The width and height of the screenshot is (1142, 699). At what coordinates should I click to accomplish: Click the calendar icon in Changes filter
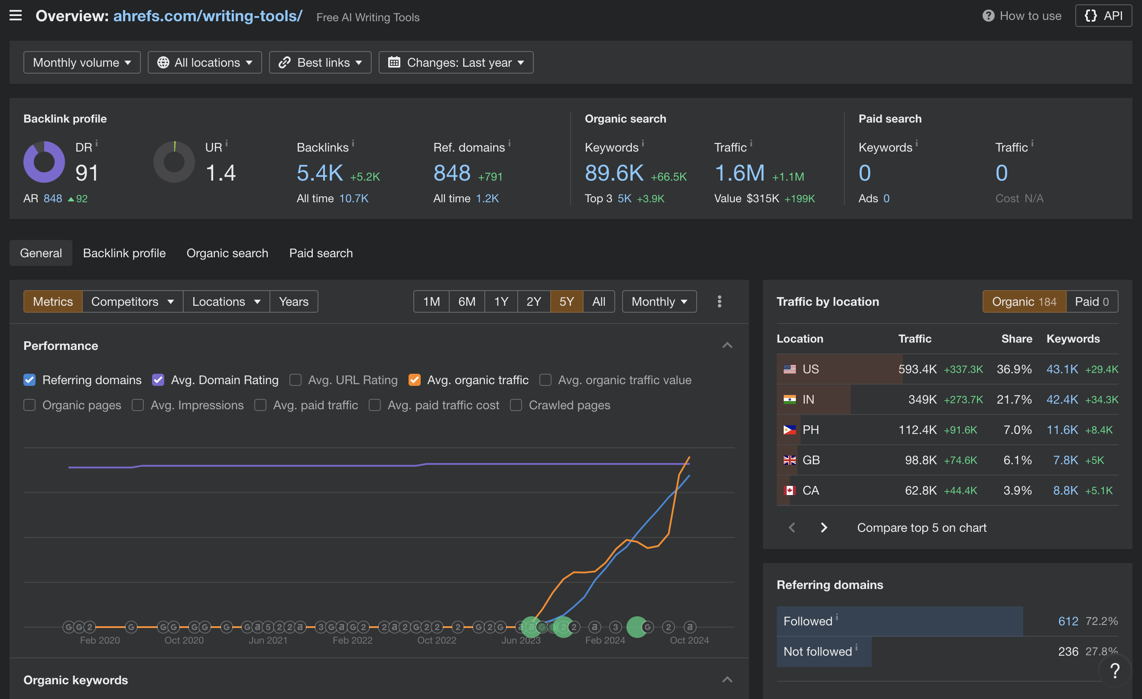point(394,62)
